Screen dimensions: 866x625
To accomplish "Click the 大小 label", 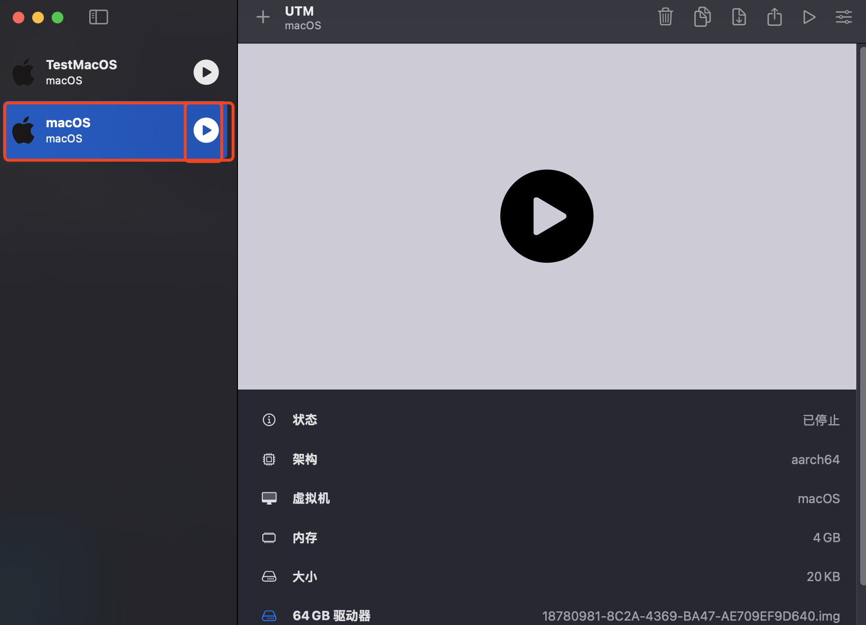I will click(305, 577).
